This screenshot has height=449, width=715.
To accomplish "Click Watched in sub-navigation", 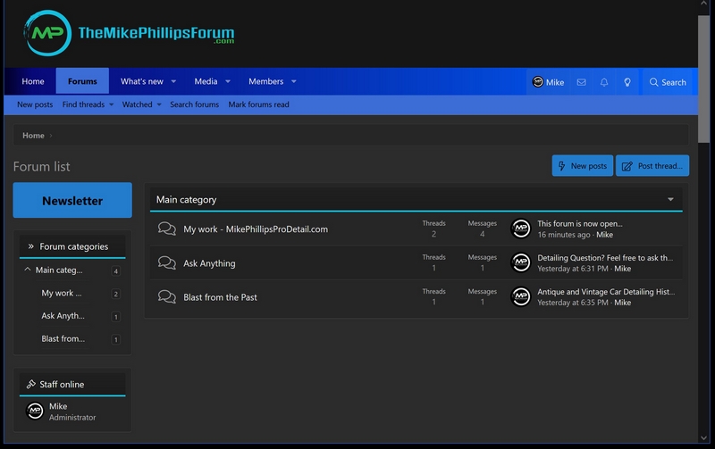I will pyautogui.click(x=138, y=104).
